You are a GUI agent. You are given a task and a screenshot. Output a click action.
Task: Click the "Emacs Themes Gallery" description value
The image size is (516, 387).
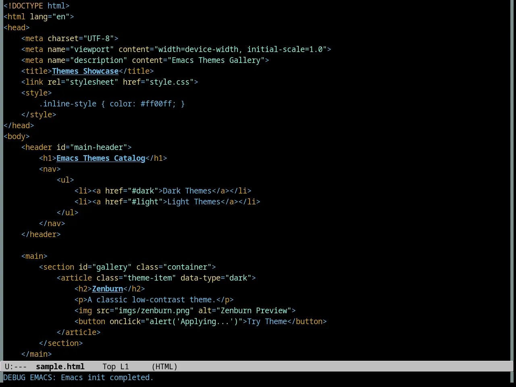pos(216,60)
